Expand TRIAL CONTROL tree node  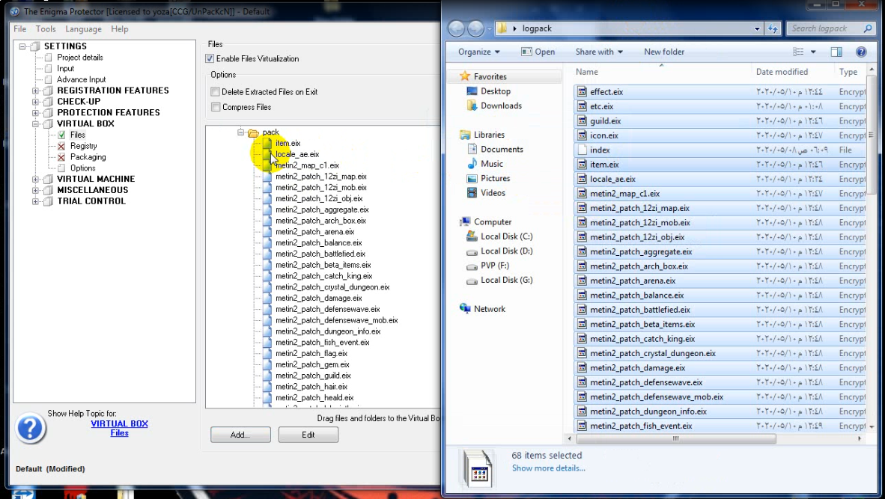pyautogui.click(x=35, y=201)
